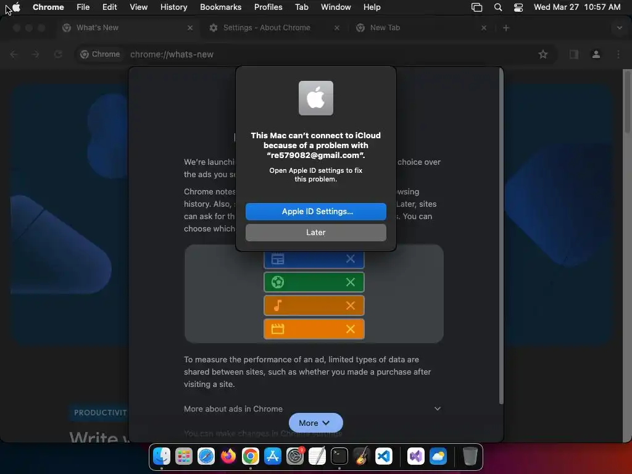Open the Profiles menu

coord(268,7)
